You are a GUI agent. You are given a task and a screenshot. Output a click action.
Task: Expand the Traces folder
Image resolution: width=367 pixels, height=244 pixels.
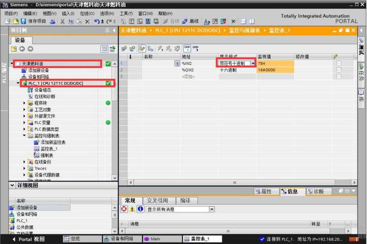pos(24,168)
